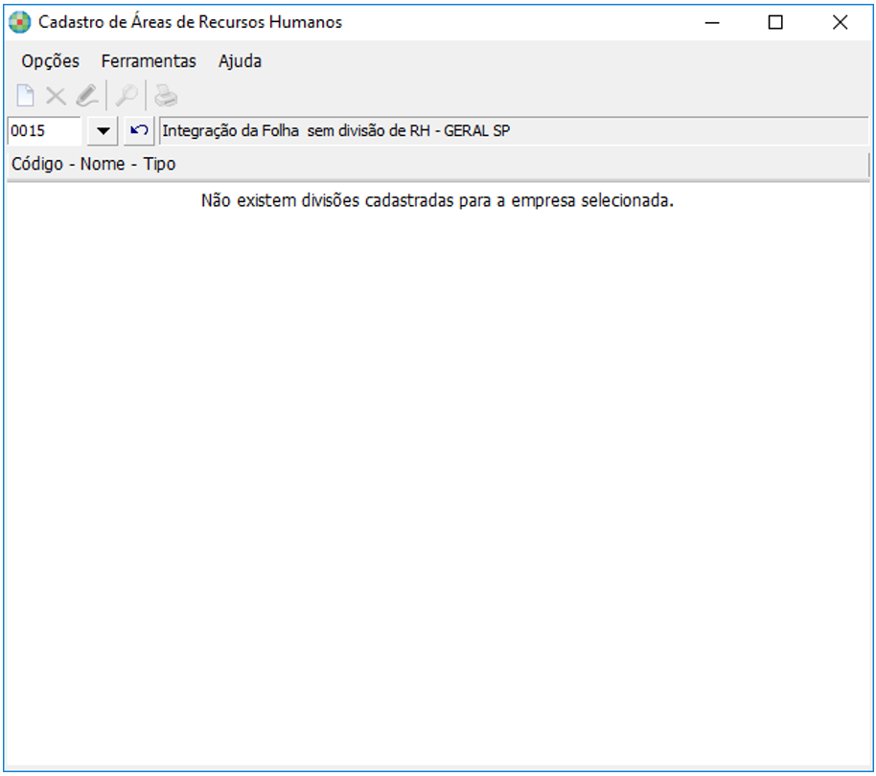
Task: Click the company code field 0015
Action: coord(44,131)
